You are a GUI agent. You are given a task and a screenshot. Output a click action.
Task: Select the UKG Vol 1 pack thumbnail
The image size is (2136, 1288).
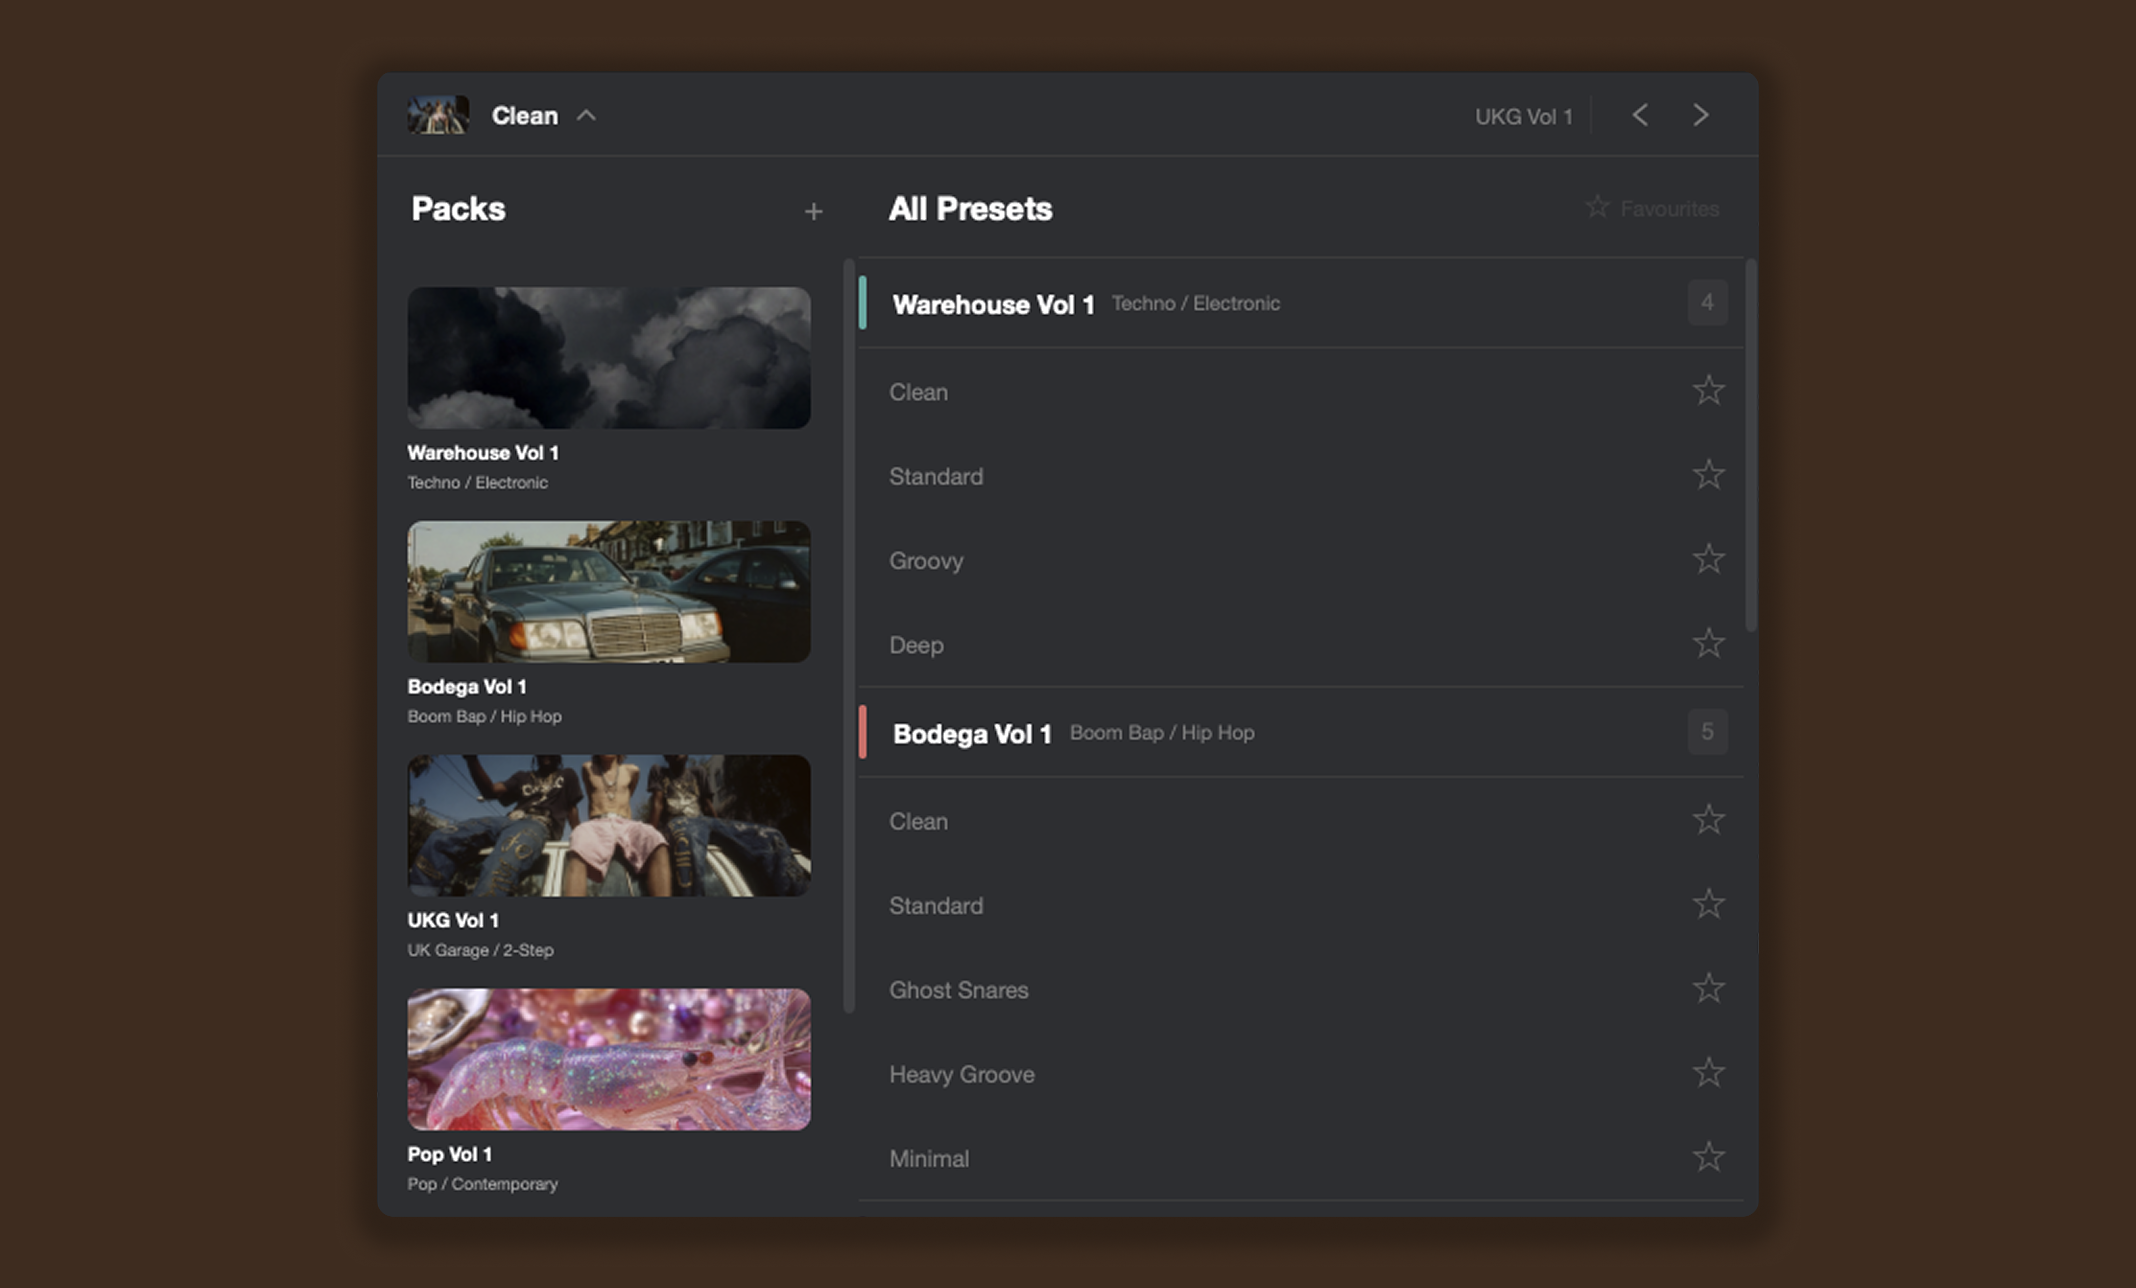[x=608, y=825]
